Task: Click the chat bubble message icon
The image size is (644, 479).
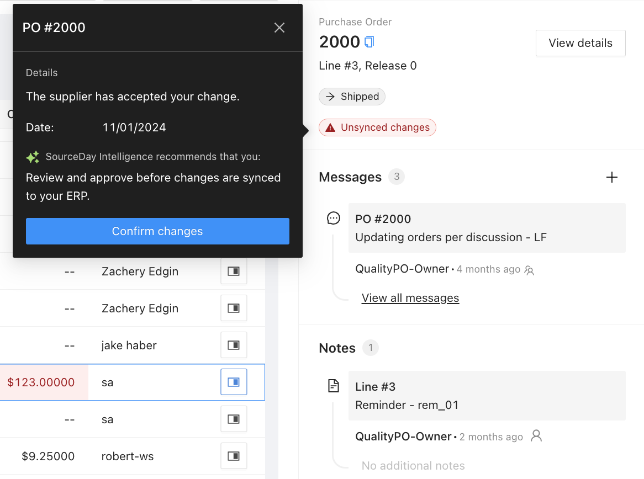Action: (334, 219)
